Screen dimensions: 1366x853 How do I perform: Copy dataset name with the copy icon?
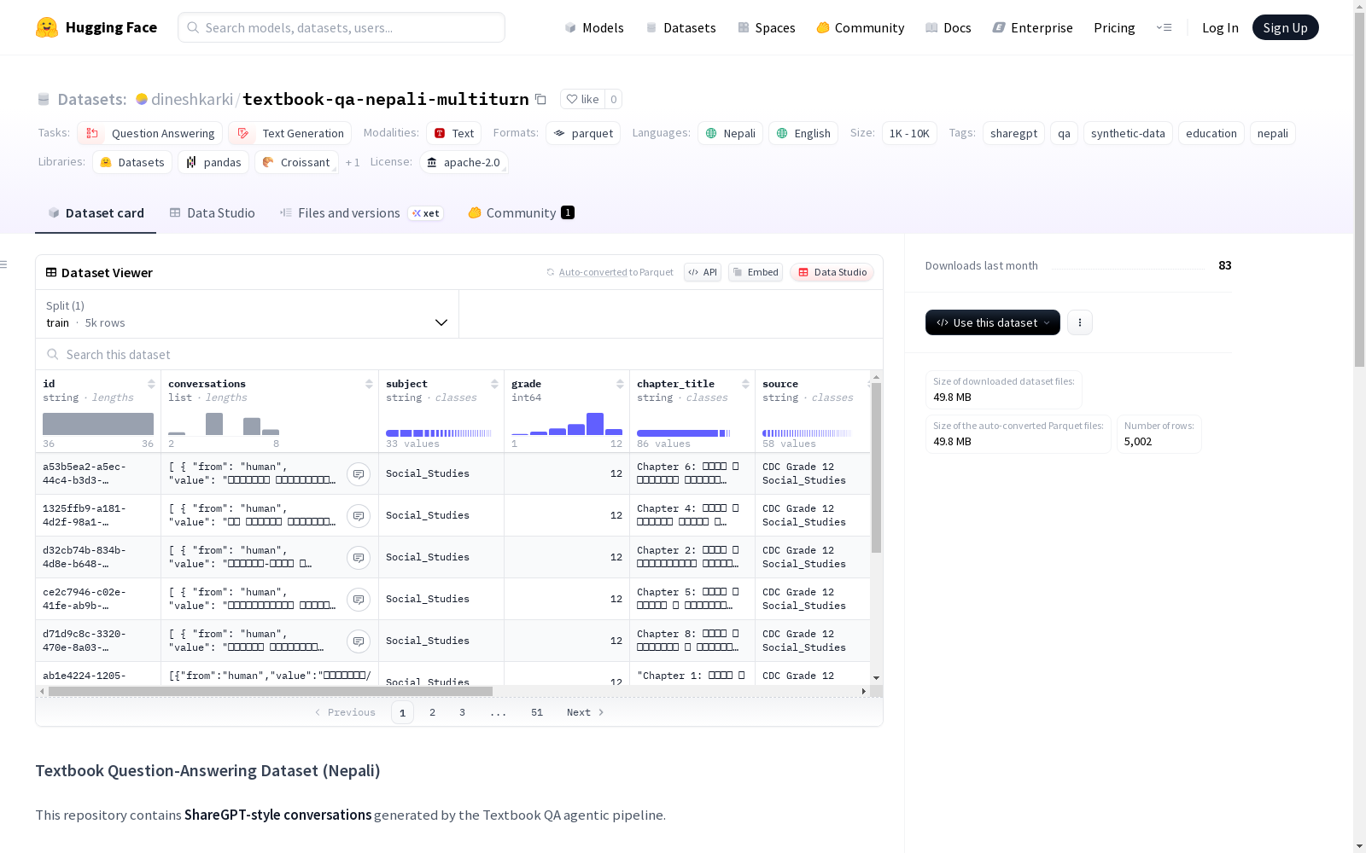pyautogui.click(x=540, y=99)
